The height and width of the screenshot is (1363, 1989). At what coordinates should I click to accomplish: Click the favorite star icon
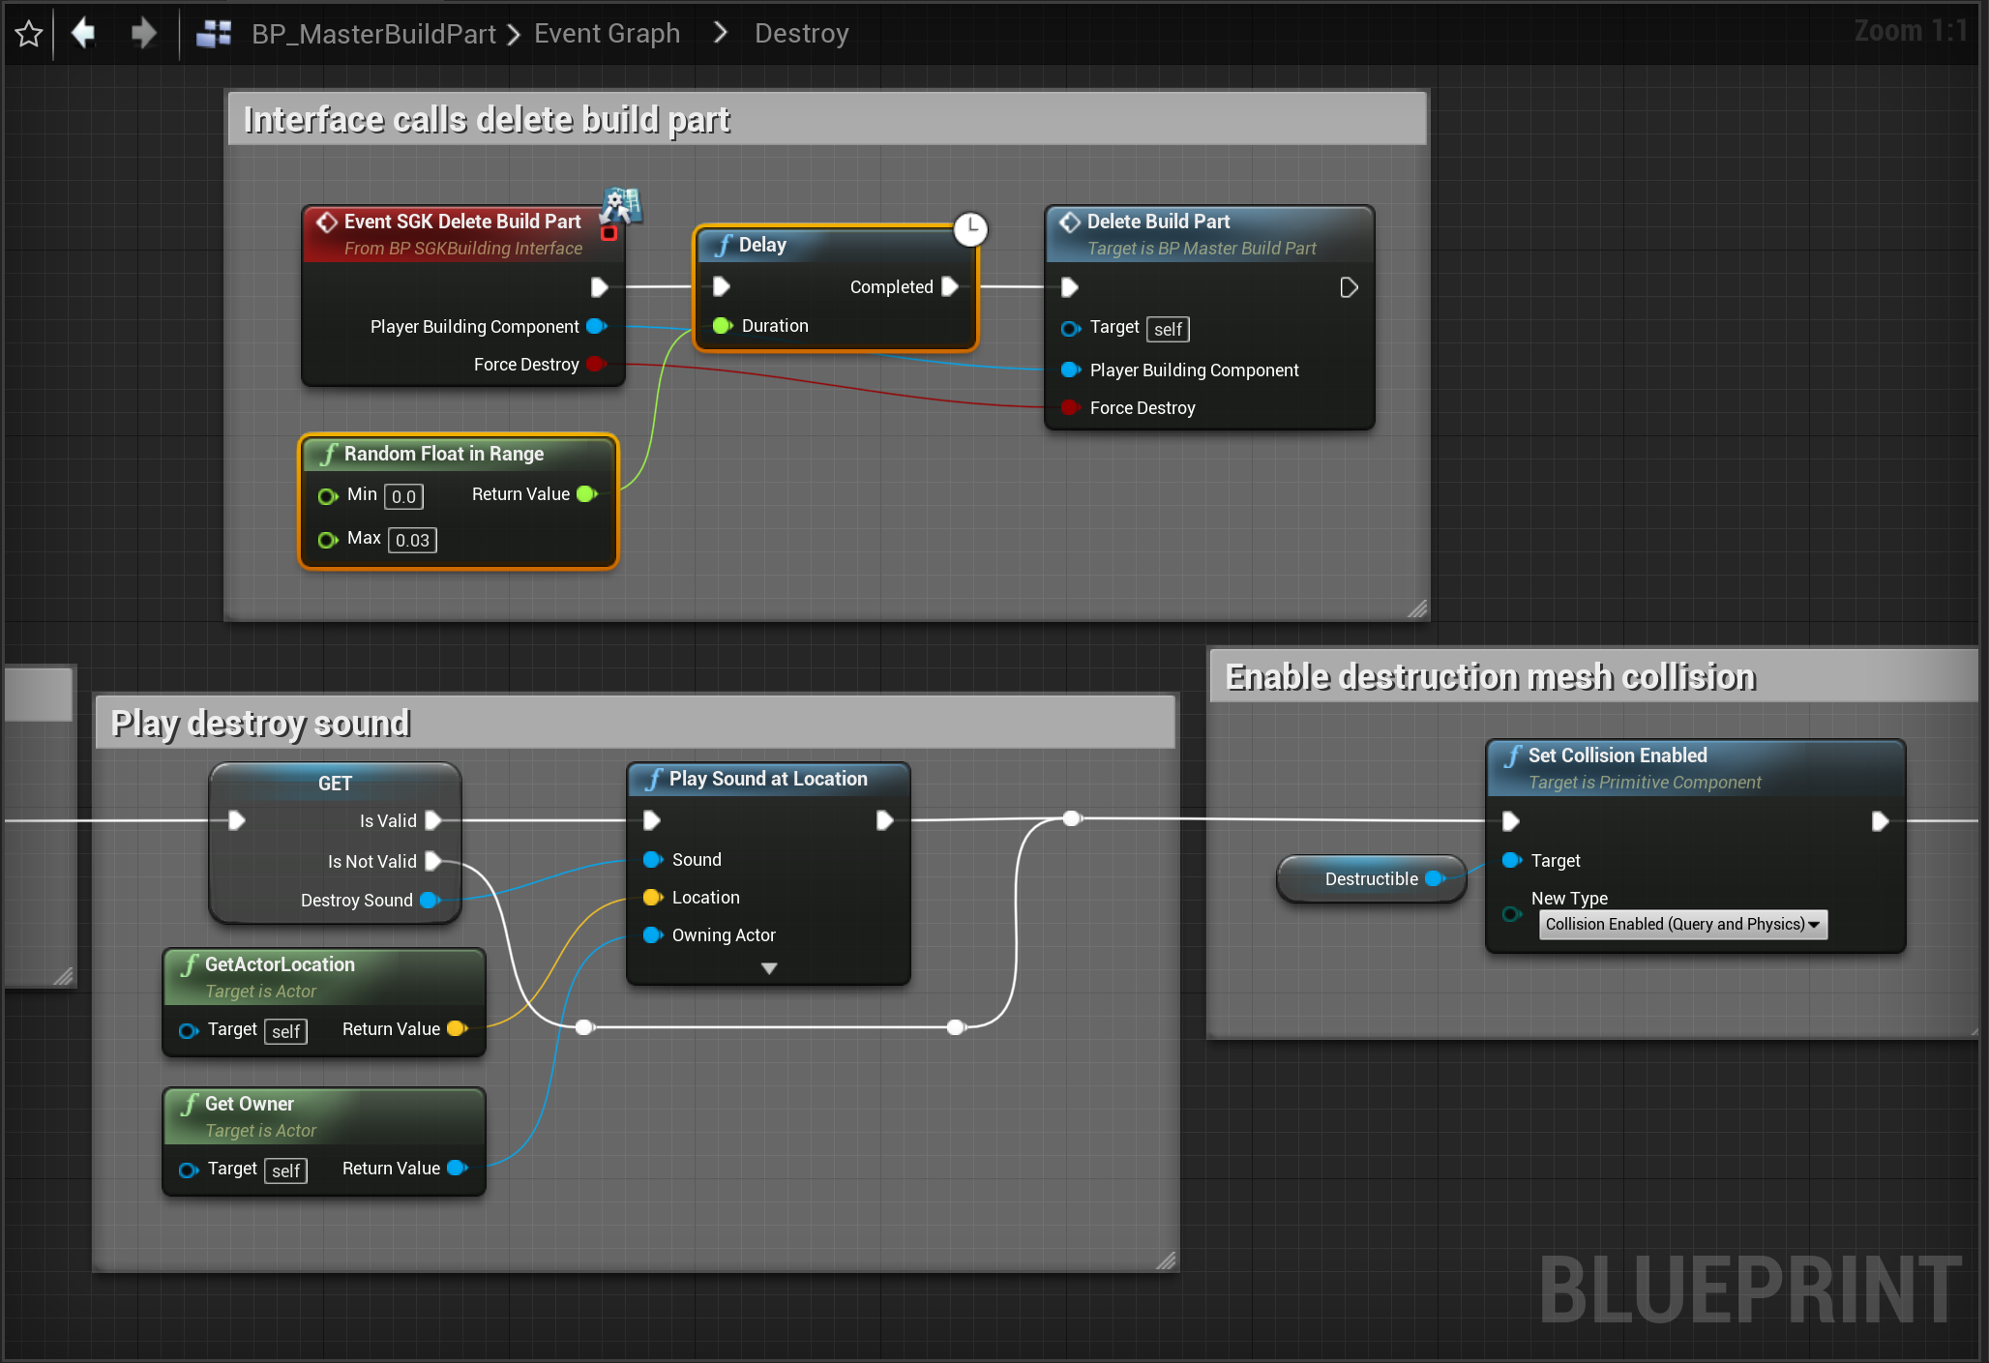point(29,34)
